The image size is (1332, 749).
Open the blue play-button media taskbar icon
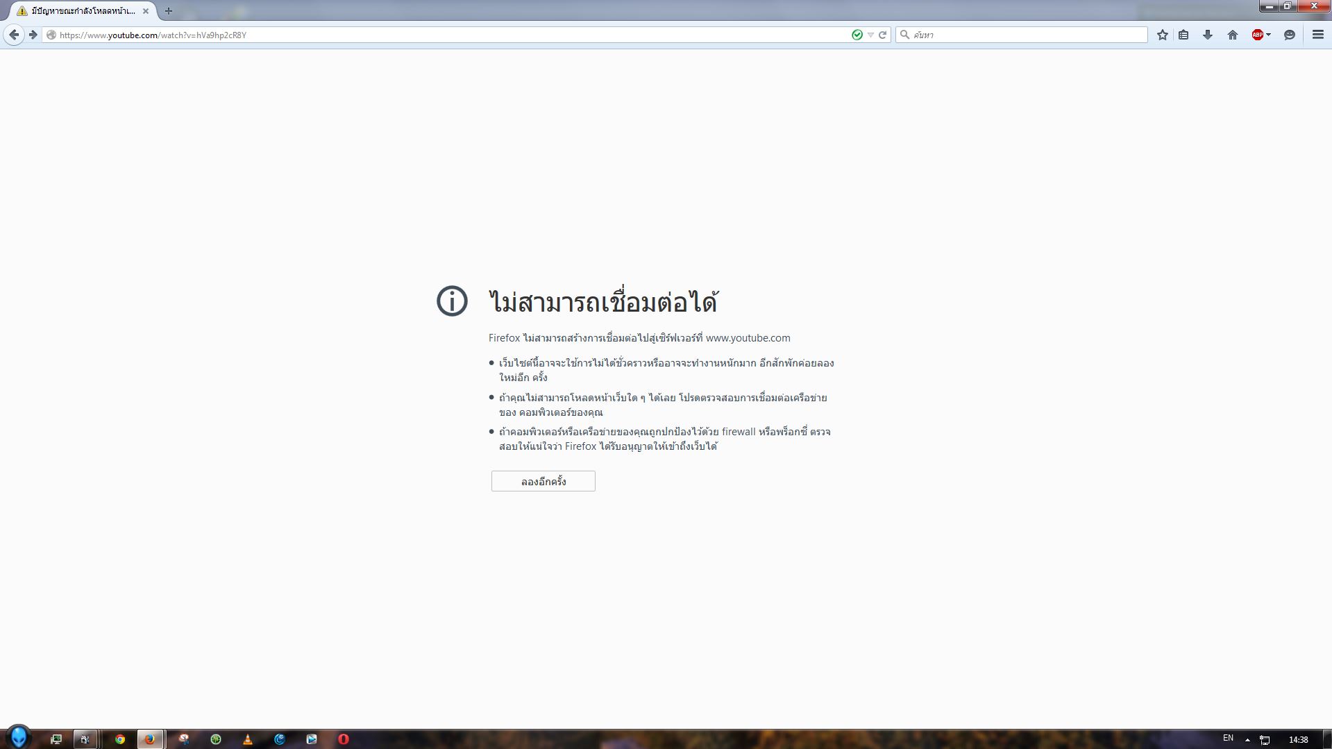(x=312, y=739)
